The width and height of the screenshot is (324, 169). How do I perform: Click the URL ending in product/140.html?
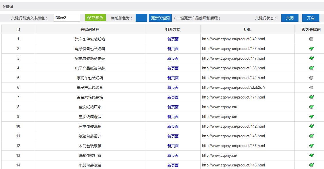pos(233,39)
